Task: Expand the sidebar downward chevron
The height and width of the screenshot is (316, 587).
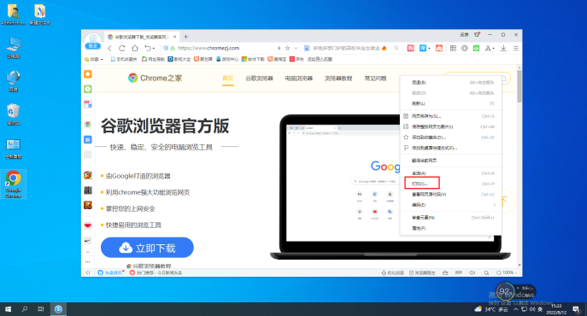Action: 88,252
